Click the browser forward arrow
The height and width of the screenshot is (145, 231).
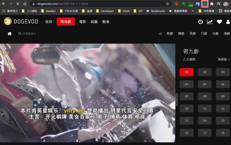click(10, 4)
